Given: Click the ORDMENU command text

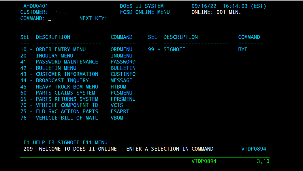Looking at the screenshot, I should pyautogui.click(x=121, y=49).
